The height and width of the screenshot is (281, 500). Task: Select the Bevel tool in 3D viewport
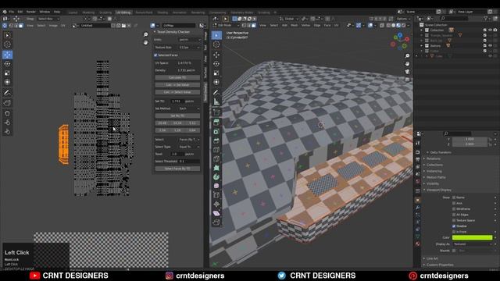coord(216,140)
